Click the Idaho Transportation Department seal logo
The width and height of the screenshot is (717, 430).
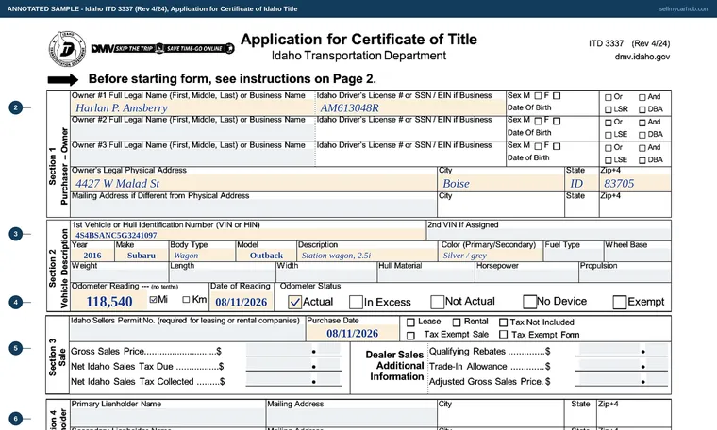[67, 48]
